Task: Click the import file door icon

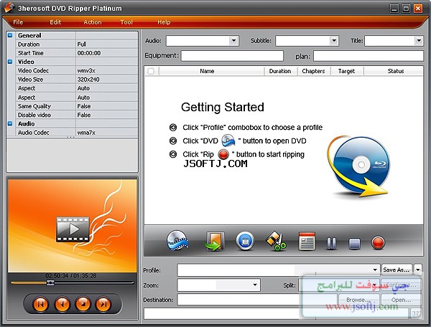Action: pyautogui.click(x=214, y=242)
